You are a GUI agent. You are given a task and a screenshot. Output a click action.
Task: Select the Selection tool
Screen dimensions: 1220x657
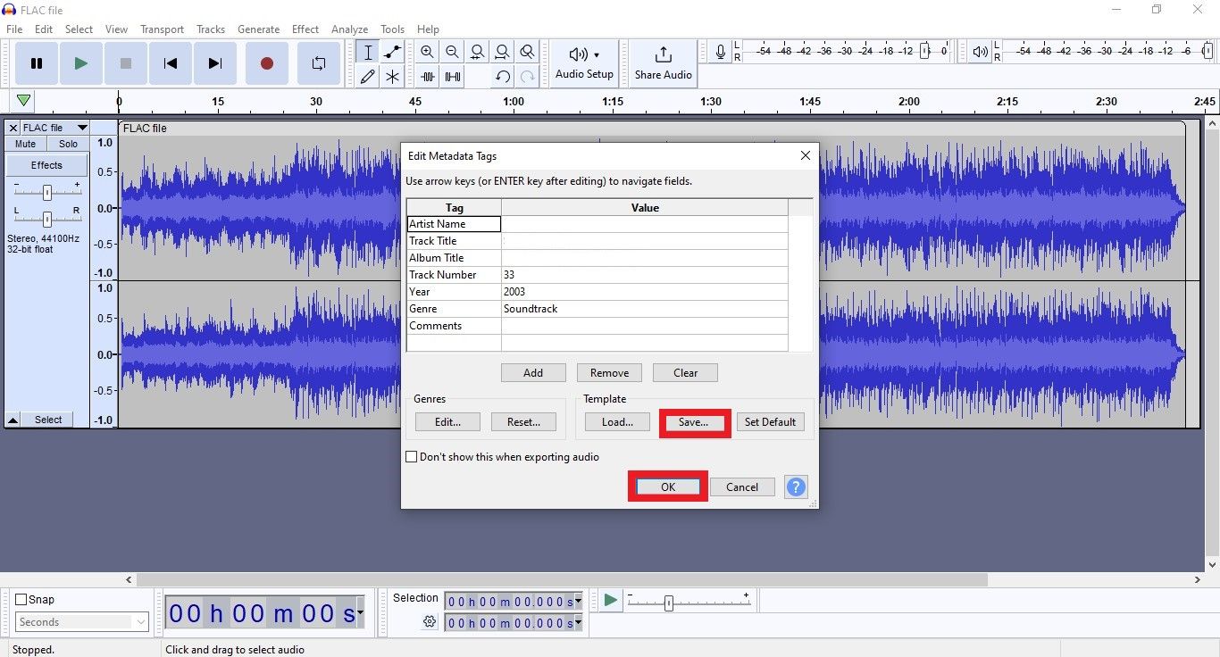367,52
